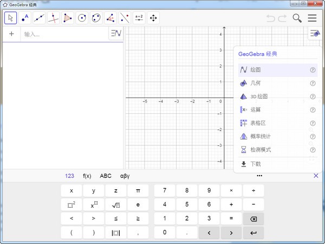Expand keyboard more options (three dots)
The height and width of the screenshot is (244, 325).
[x=259, y=176]
